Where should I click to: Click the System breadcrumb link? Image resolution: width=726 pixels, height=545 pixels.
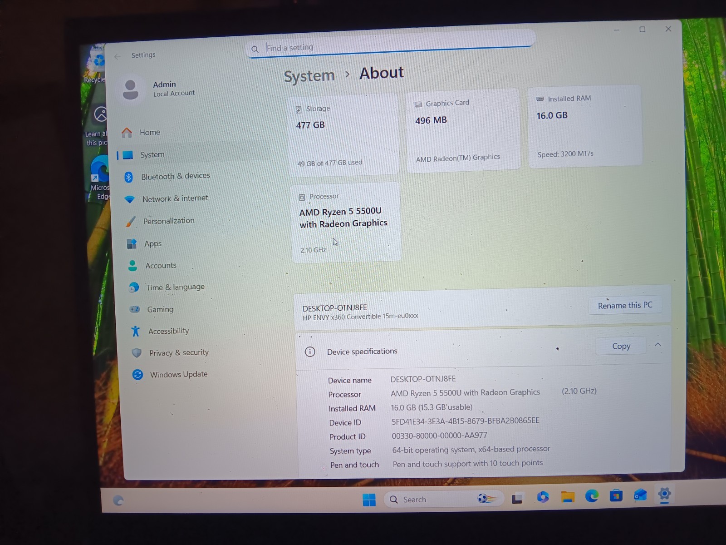click(x=309, y=76)
